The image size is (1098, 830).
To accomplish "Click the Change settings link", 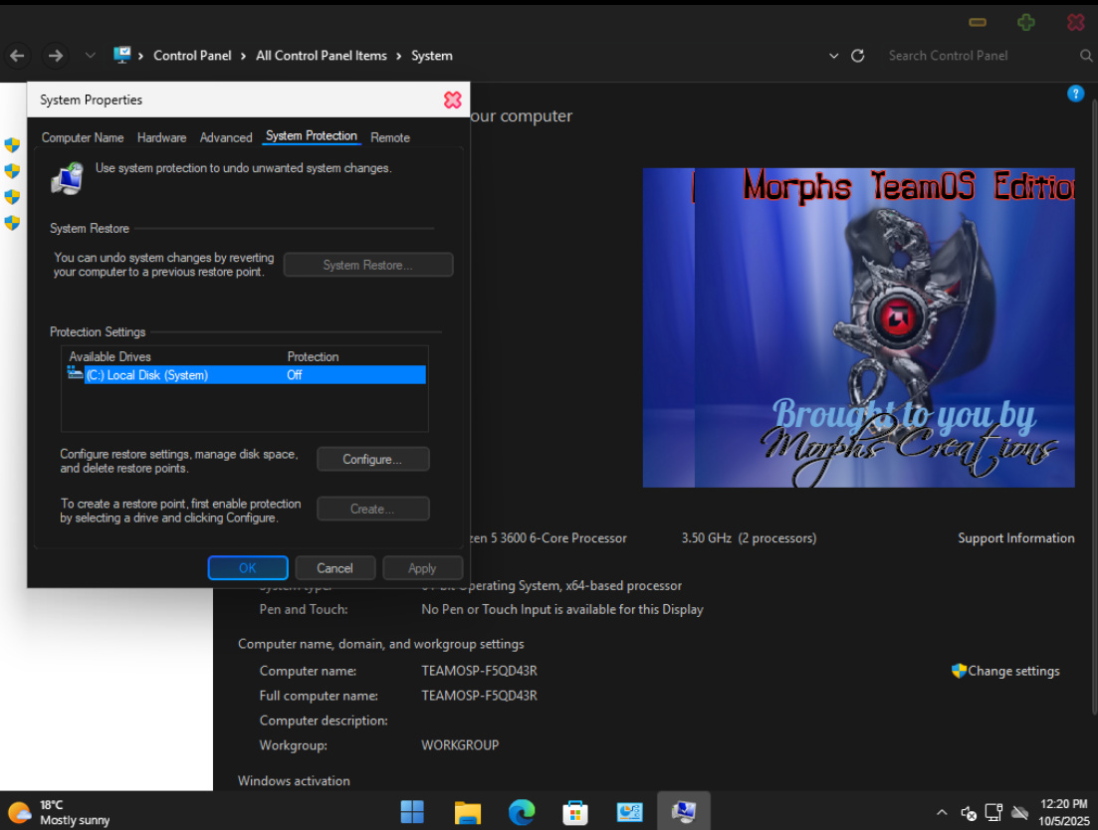I will coord(1012,671).
